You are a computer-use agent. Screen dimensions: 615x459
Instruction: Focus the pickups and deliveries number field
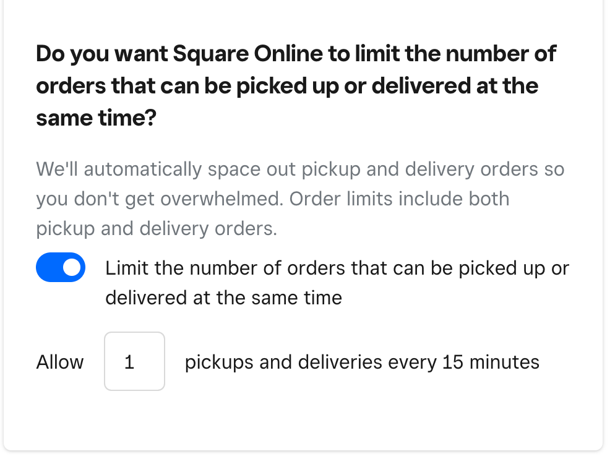134,362
